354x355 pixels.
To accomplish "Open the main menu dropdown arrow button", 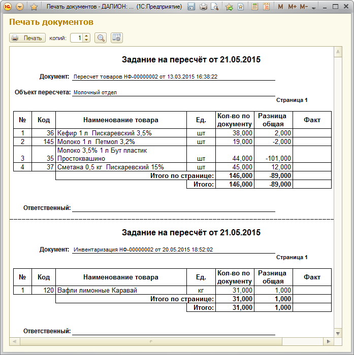I will click(20, 7).
